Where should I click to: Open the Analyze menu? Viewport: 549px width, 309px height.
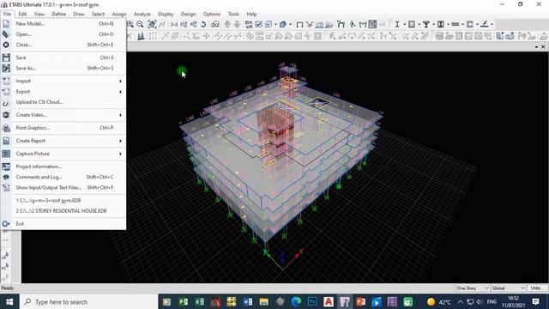[x=142, y=14]
